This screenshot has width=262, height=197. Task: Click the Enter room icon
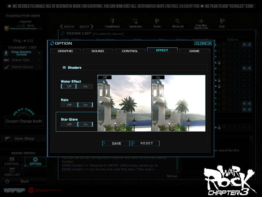[x=157, y=21]
